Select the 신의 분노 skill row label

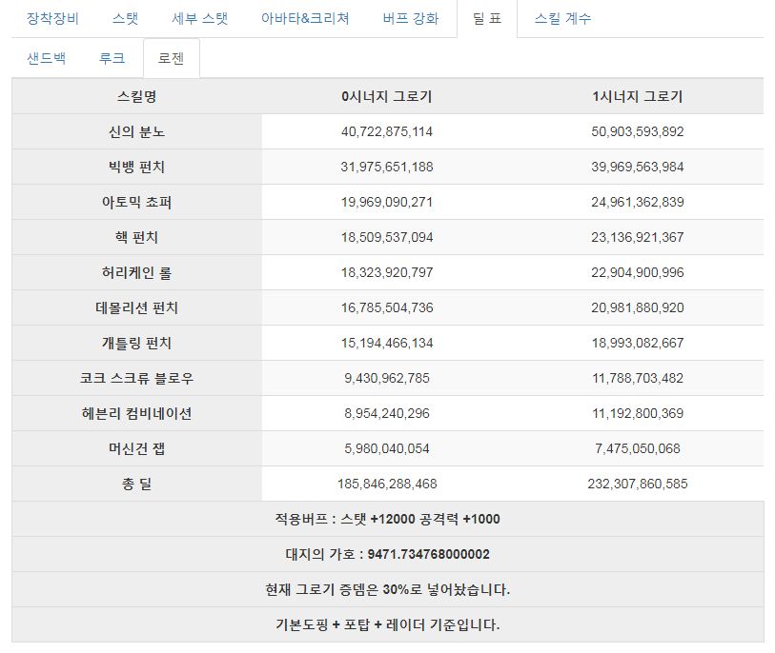tap(137, 131)
